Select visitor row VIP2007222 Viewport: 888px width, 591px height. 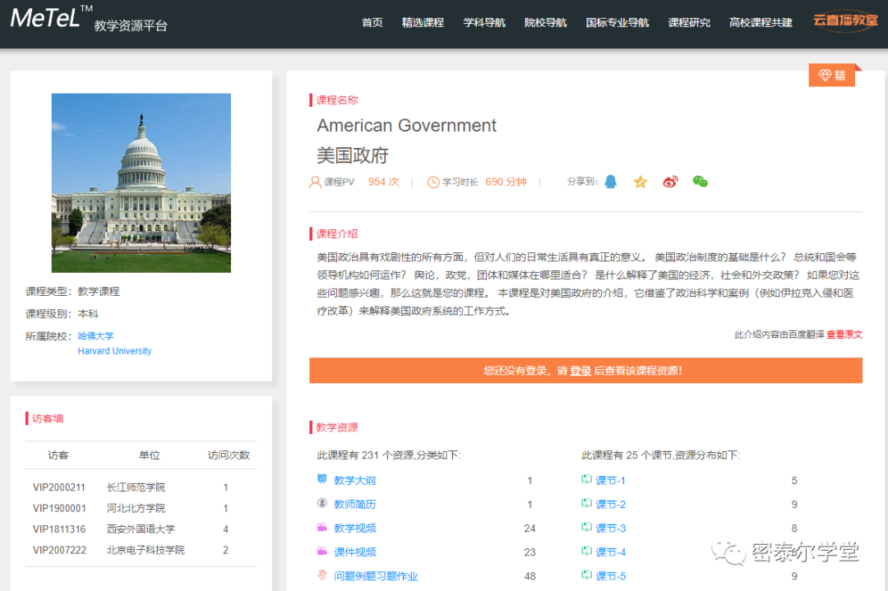click(x=141, y=550)
